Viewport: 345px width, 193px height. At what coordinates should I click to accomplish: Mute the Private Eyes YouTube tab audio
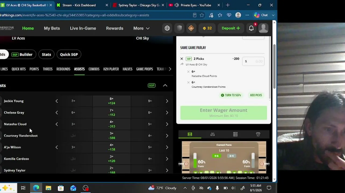(x=177, y=5)
